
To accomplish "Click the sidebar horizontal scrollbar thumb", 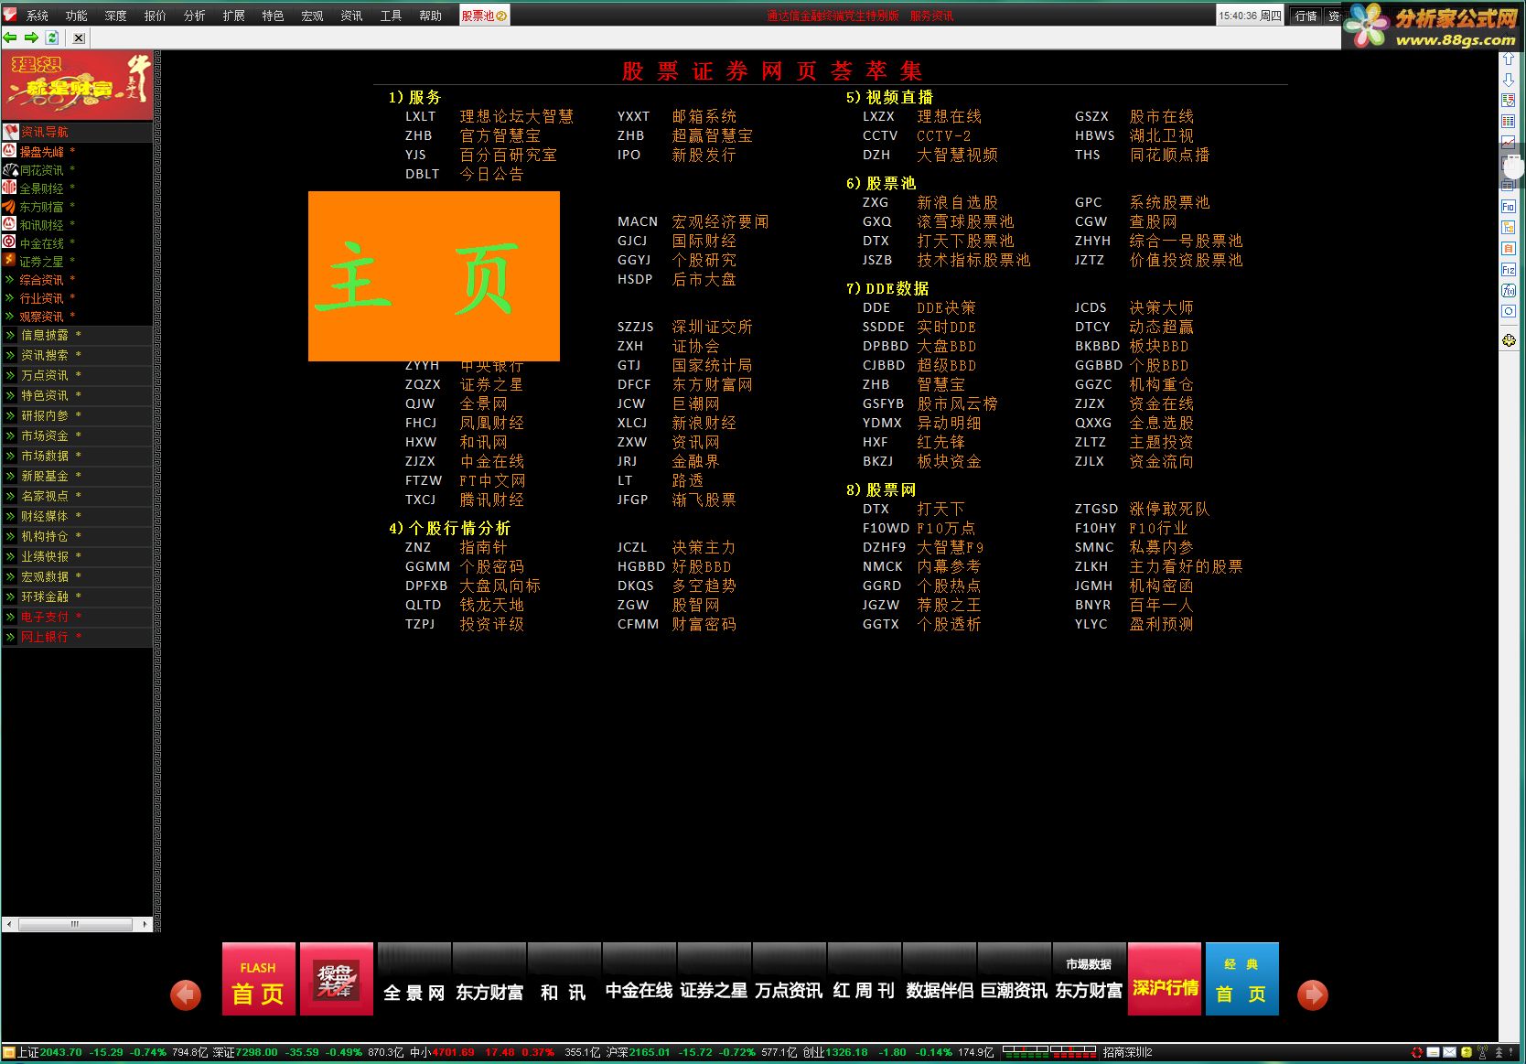I will (x=75, y=924).
